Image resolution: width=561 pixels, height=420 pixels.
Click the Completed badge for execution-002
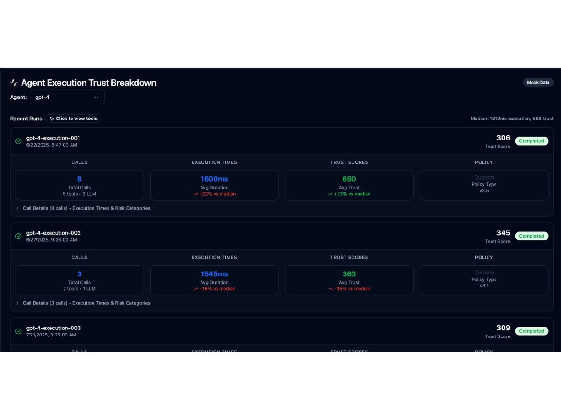click(x=532, y=236)
